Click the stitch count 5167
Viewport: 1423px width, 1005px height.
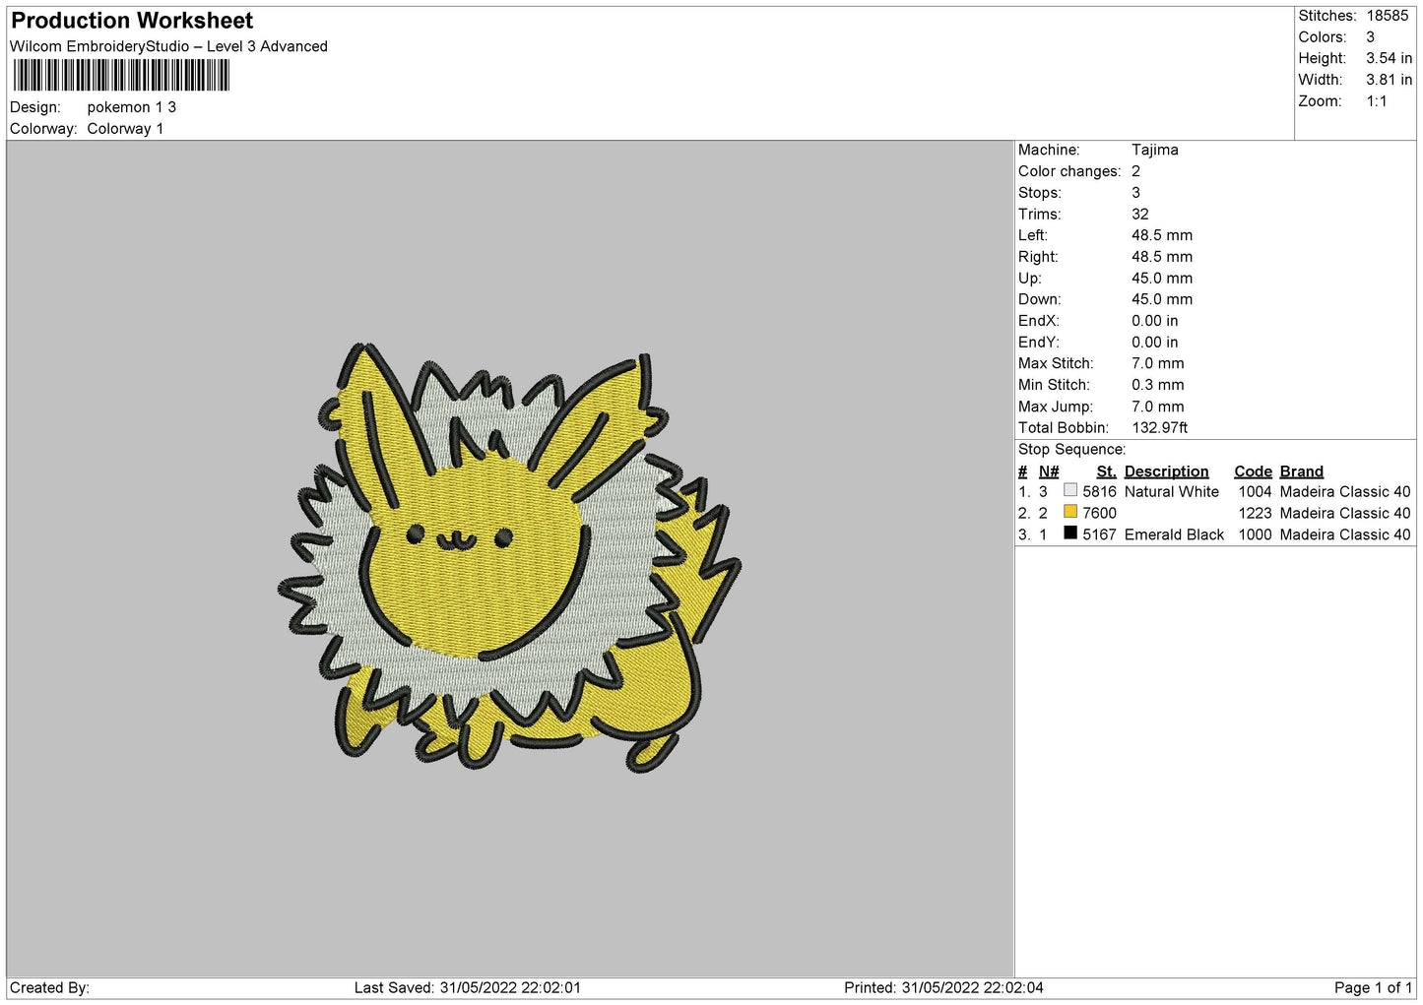point(1099,534)
